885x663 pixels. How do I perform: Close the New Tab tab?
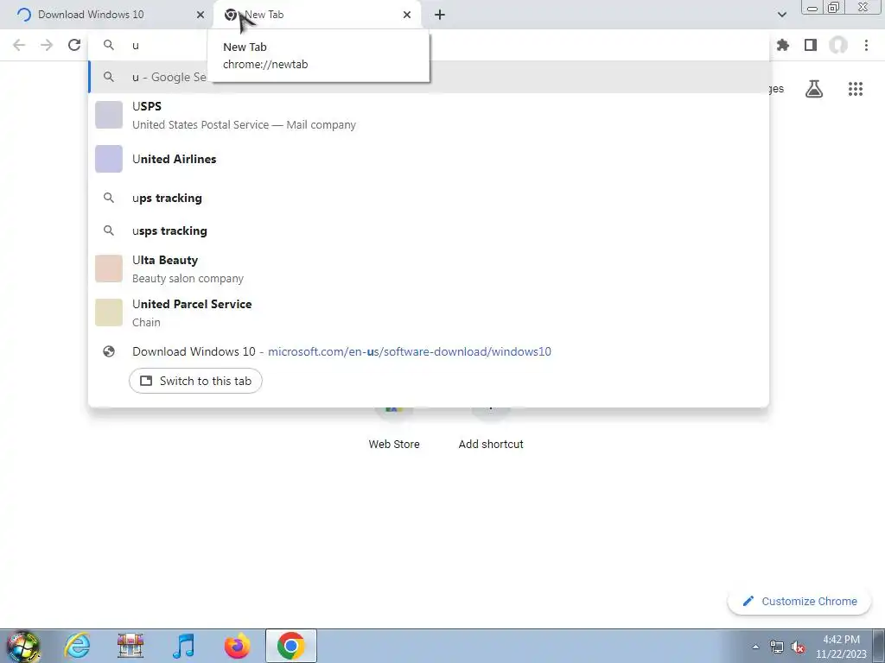click(407, 15)
